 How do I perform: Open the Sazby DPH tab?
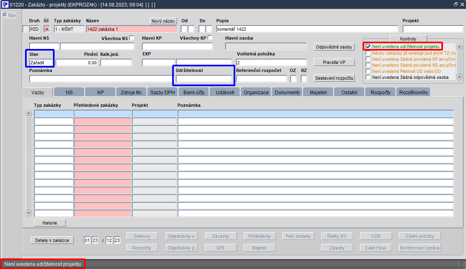162,92
